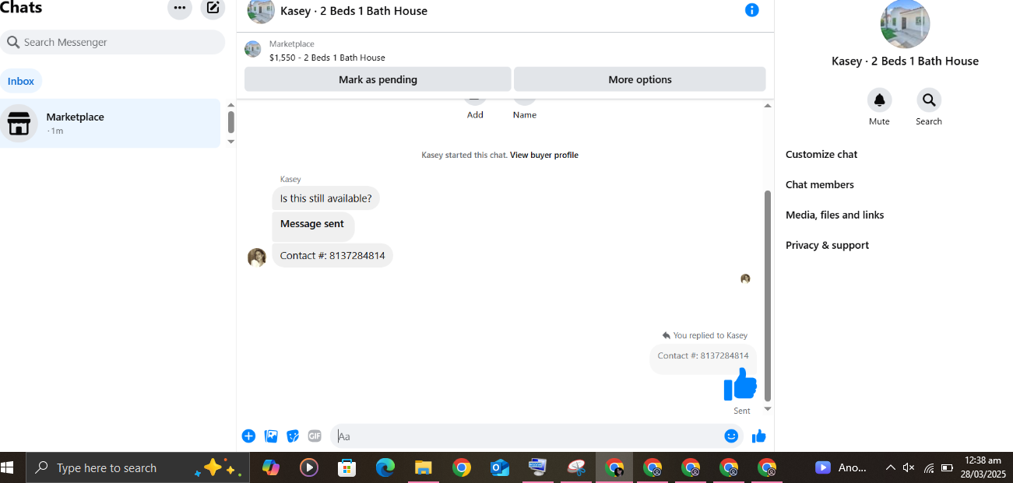
Task: Click the muted volume tray icon
Action: point(909,467)
